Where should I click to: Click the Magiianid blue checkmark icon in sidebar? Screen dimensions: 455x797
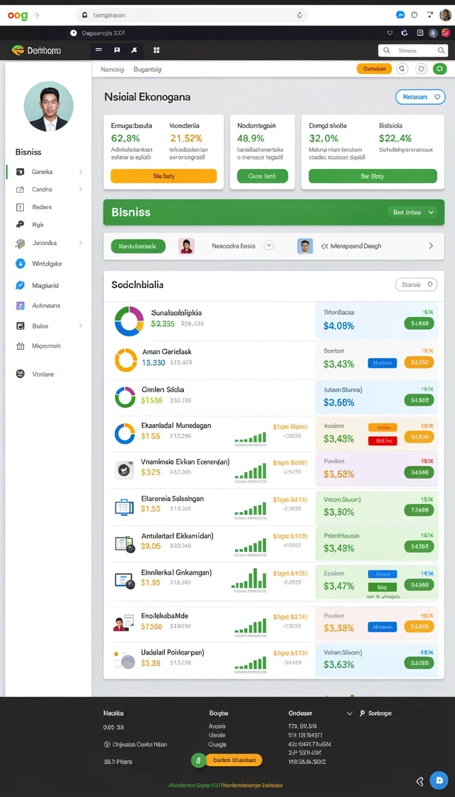pyautogui.click(x=20, y=285)
